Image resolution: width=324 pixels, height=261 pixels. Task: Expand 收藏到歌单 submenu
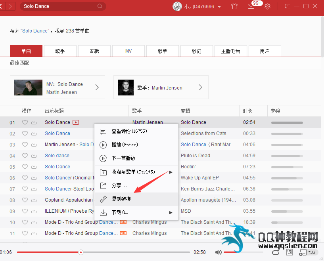coord(171,172)
